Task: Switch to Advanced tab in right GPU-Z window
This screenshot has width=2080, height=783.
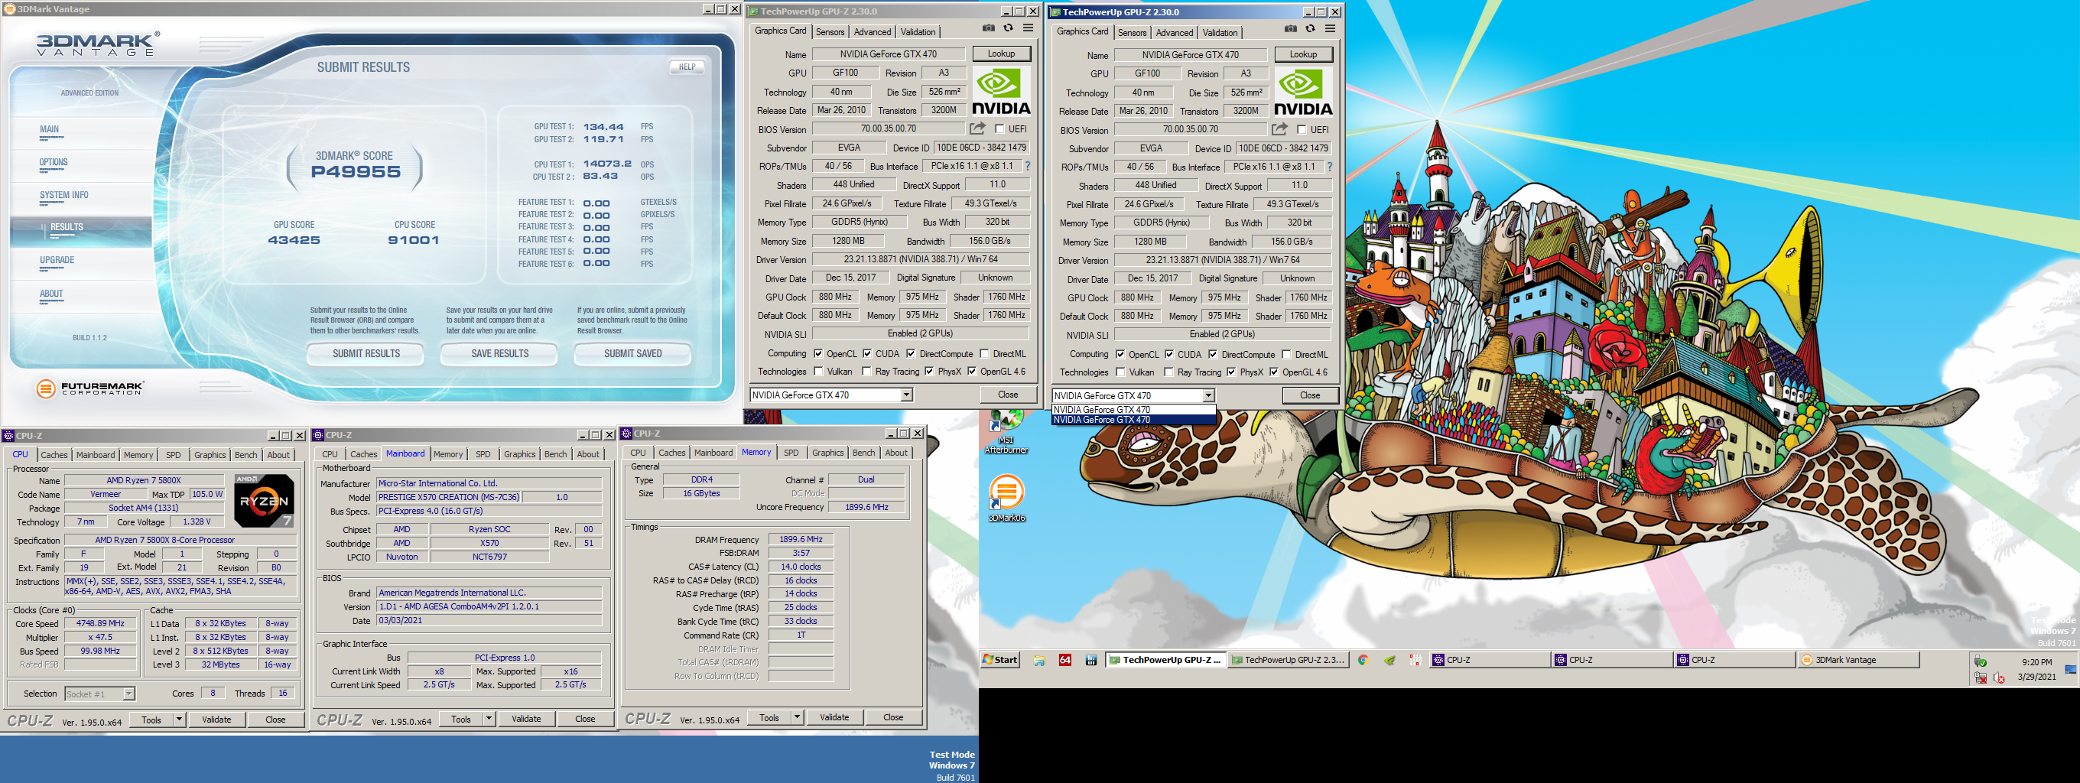Action: coord(1174,32)
